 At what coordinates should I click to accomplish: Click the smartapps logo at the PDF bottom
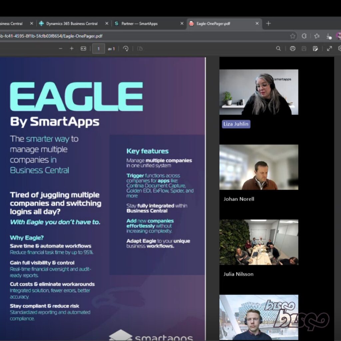tap(151, 336)
